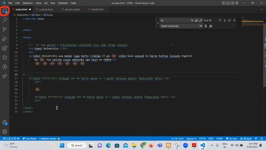266x150 pixels.
Task: Toggle Secondary Side Bar layout button
Action: [x=232, y=3]
